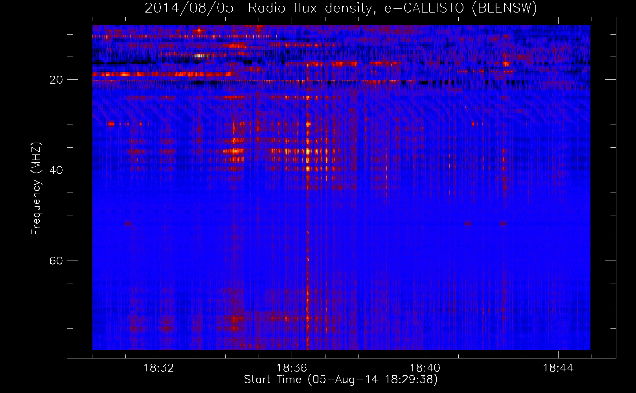Click the 'Frequency (MHZ)' y-axis label
This screenshot has width=636, height=393.
(x=36, y=189)
